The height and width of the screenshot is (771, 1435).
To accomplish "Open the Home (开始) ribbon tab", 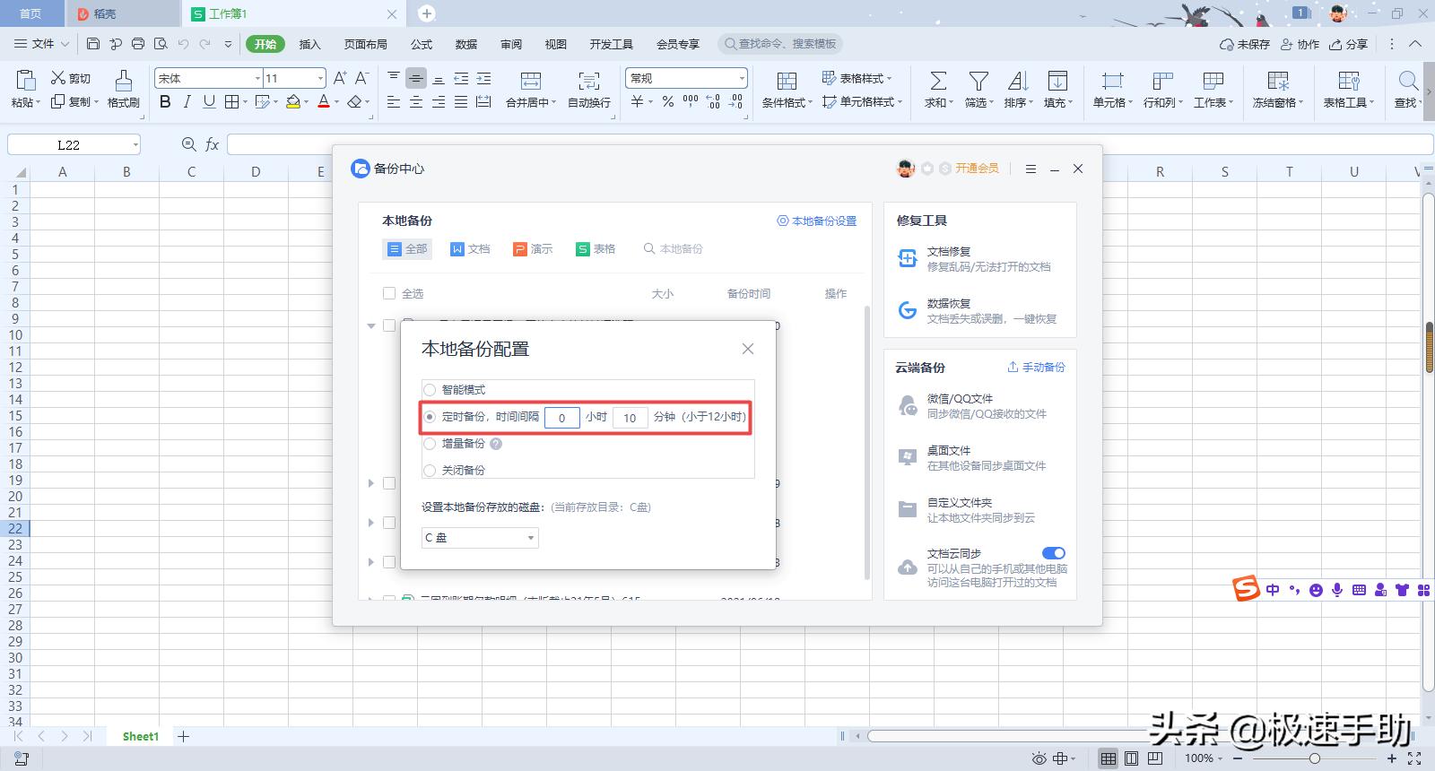I will point(265,44).
